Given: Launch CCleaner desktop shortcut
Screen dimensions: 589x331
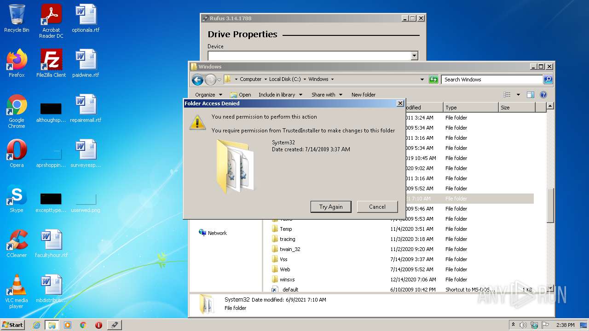Looking at the screenshot, I should coord(17,244).
